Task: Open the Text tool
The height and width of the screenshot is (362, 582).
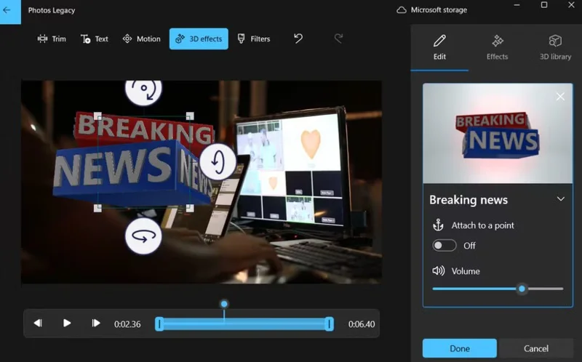Action: point(95,39)
